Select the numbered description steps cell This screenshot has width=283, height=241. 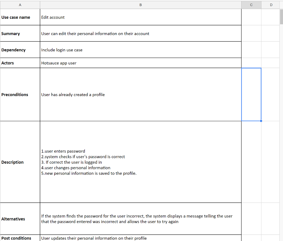click(141, 162)
